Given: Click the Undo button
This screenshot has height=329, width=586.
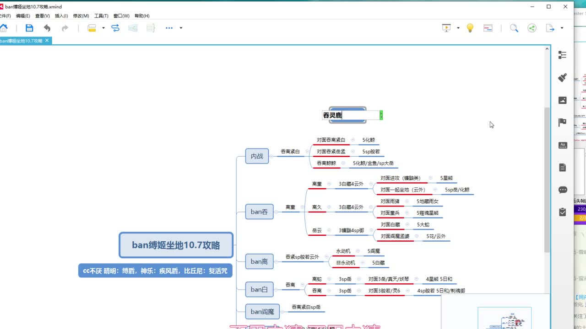Looking at the screenshot, I should tap(47, 28).
